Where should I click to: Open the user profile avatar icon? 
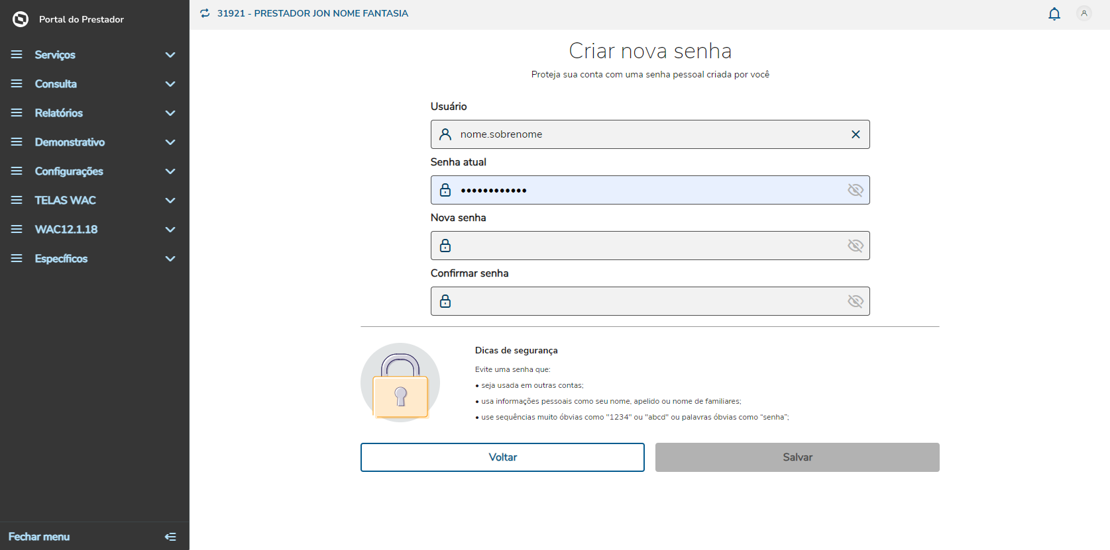click(1084, 13)
